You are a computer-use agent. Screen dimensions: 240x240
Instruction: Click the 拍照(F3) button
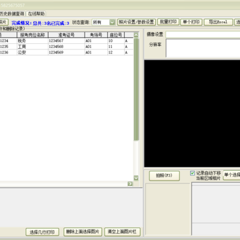[164, 175]
